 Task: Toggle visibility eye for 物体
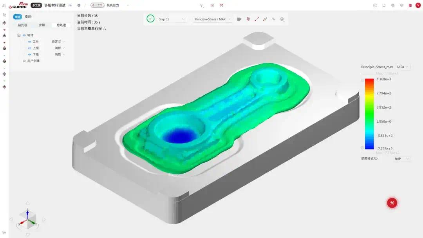point(24,35)
